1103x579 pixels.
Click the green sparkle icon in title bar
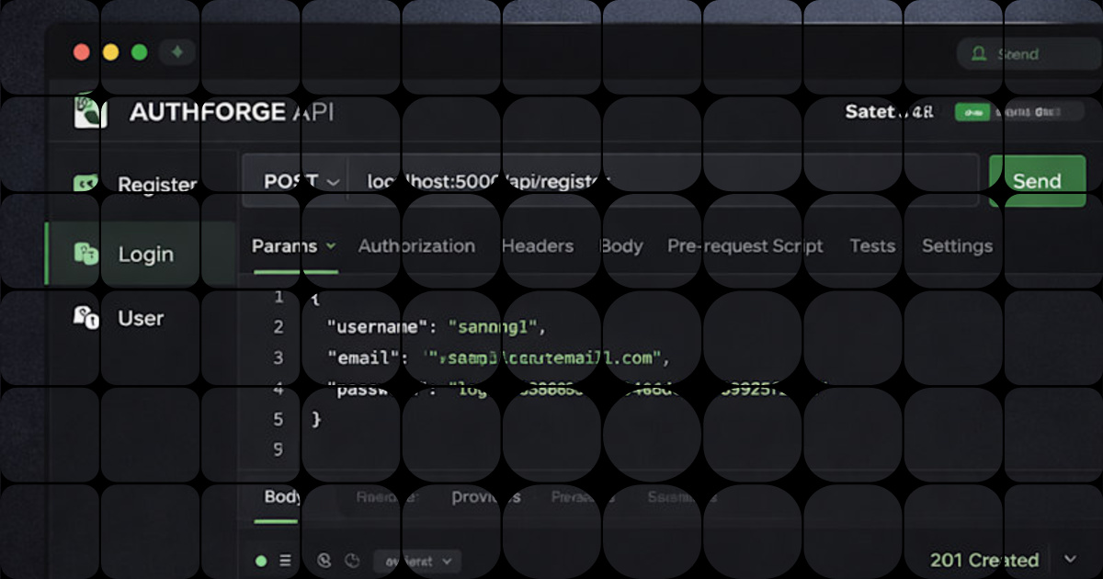coord(177,52)
